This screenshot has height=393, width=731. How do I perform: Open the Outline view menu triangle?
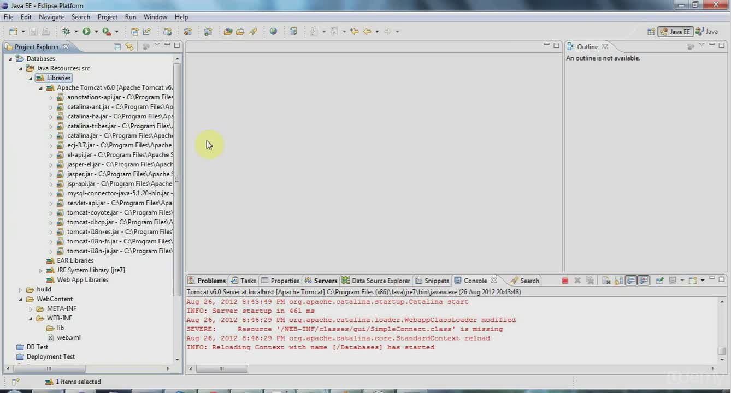701,45
